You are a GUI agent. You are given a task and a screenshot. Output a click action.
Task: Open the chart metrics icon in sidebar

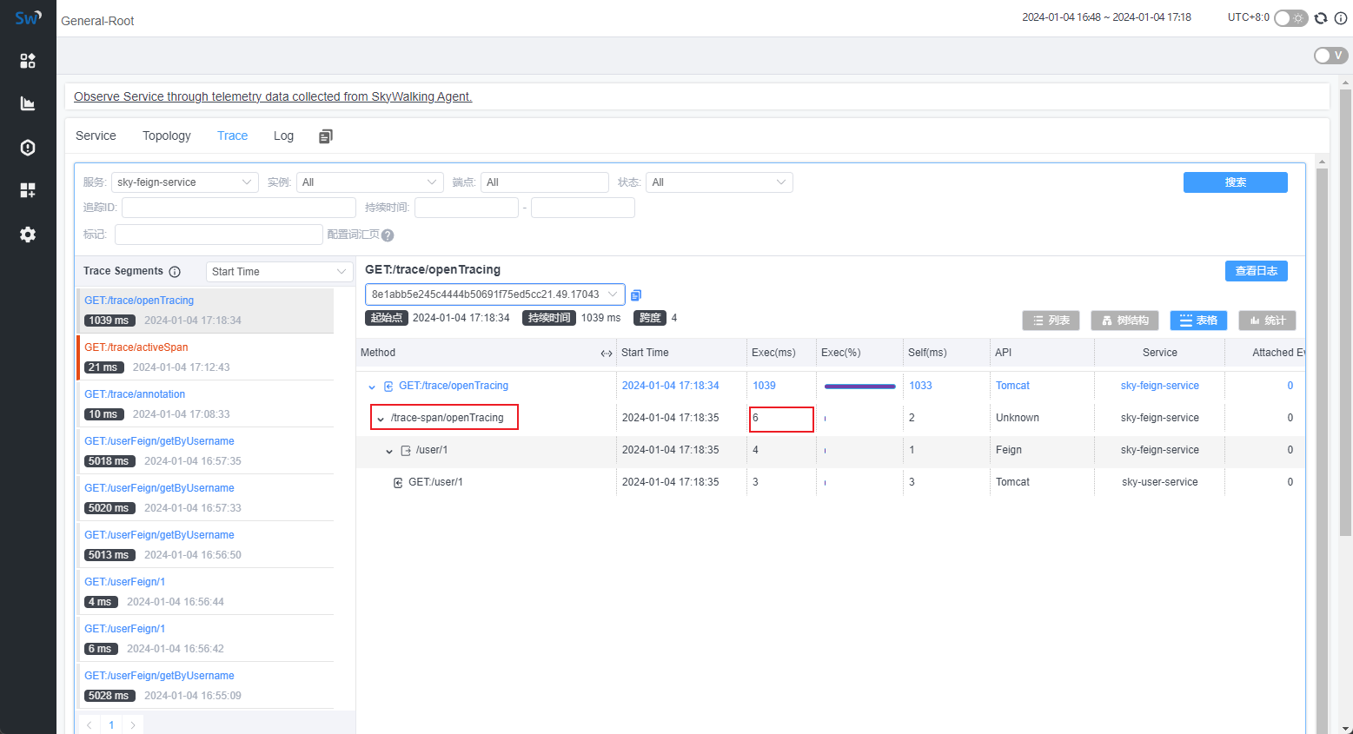click(28, 103)
